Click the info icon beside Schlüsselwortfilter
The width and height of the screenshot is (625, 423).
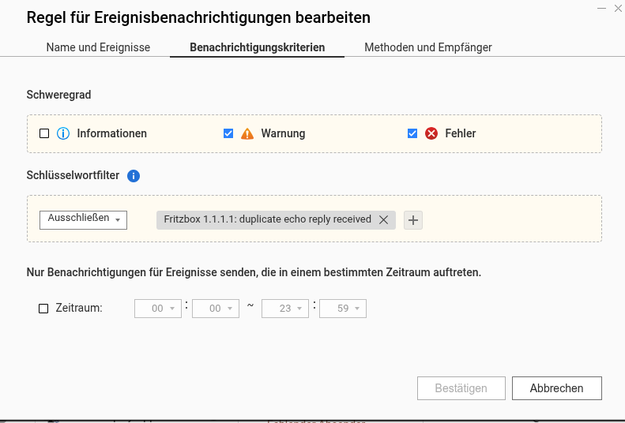[134, 176]
